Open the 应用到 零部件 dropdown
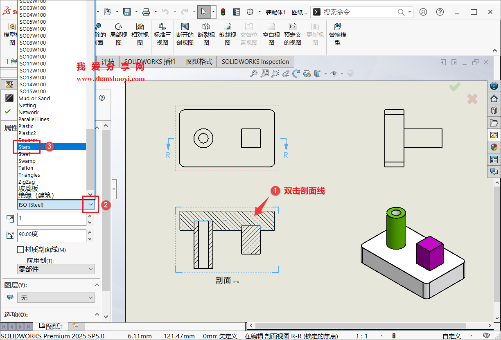Viewport: 501px width, 340px height. 56,269
